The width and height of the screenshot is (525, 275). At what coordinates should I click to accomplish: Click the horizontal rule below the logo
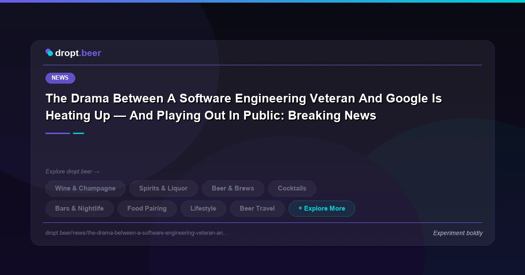click(x=262, y=64)
